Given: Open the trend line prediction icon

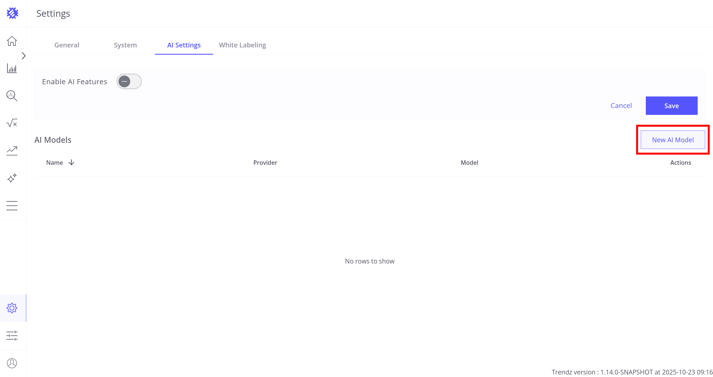Looking at the screenshot, I should [12, 151].
